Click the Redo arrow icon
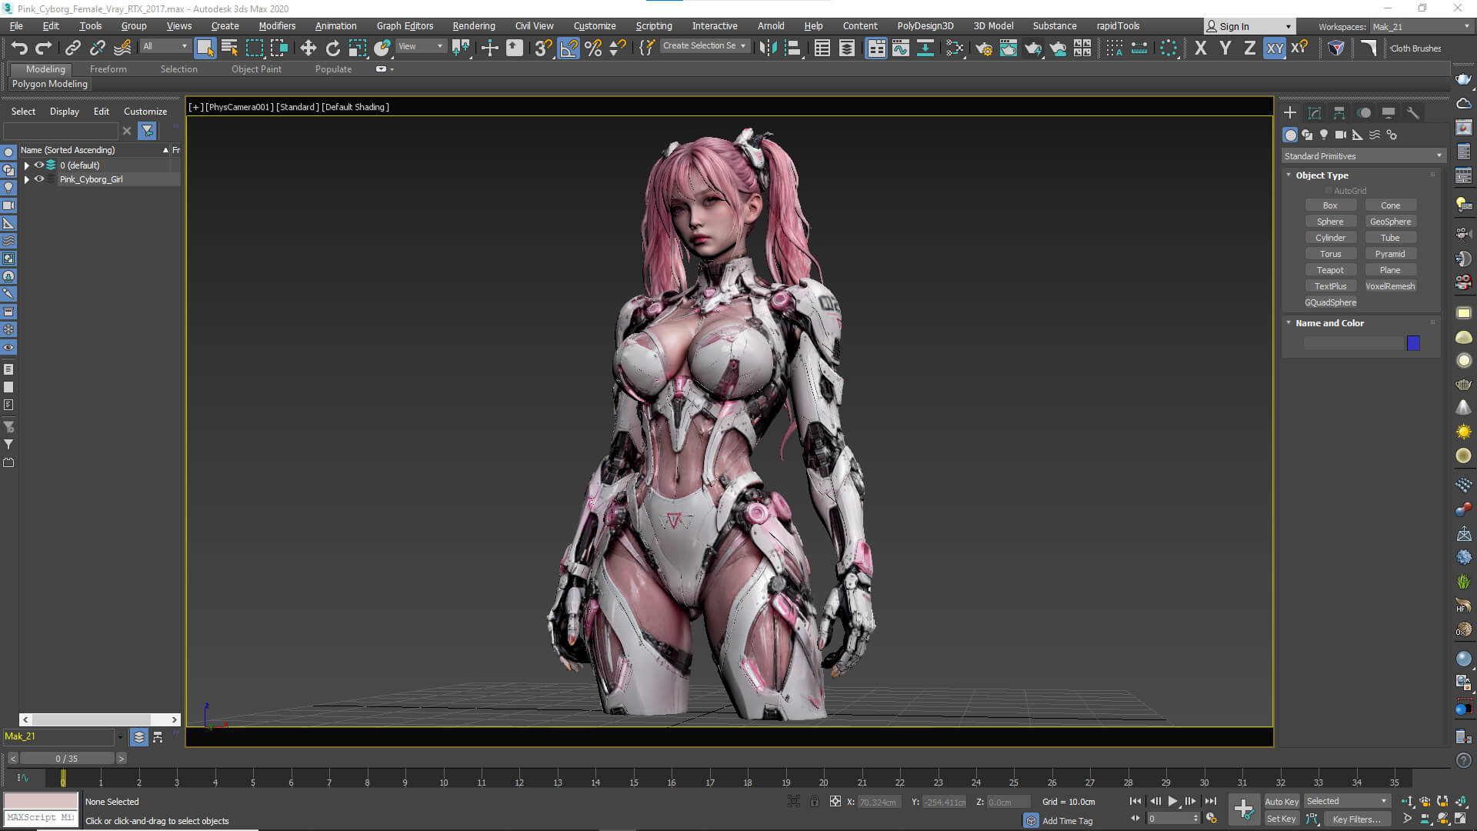 (x=44, y=48)
